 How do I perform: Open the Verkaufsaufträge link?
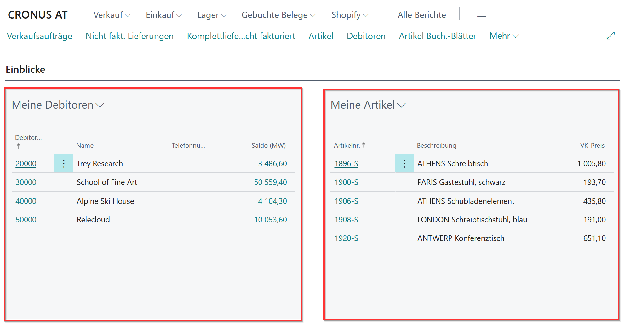[39, 36]
